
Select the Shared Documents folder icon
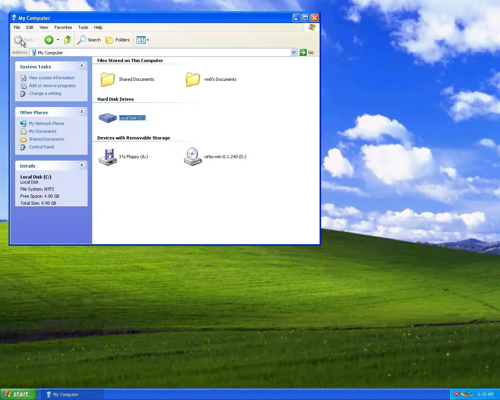[x=107, y=79]
